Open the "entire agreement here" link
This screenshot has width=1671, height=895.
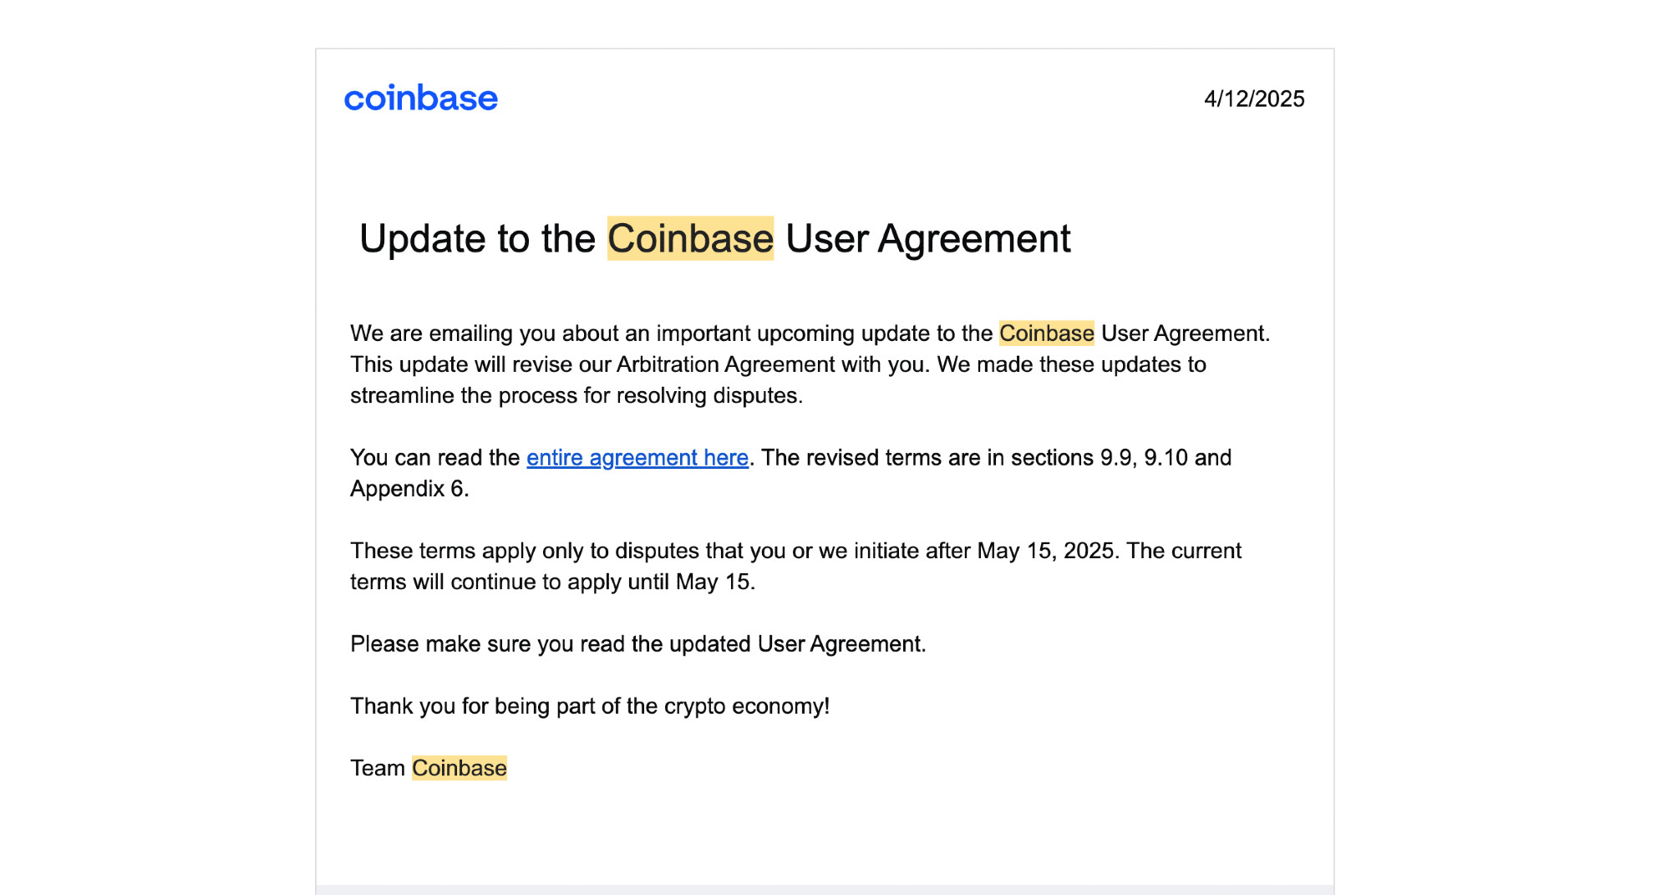coord(637,458)
